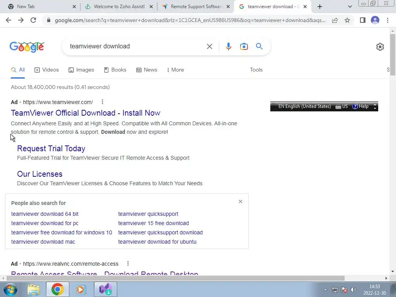The height and width of the screenshot is (297, 396).
Task: Search teamviewer quicksupport download suggestion
Action: [160, 232]
